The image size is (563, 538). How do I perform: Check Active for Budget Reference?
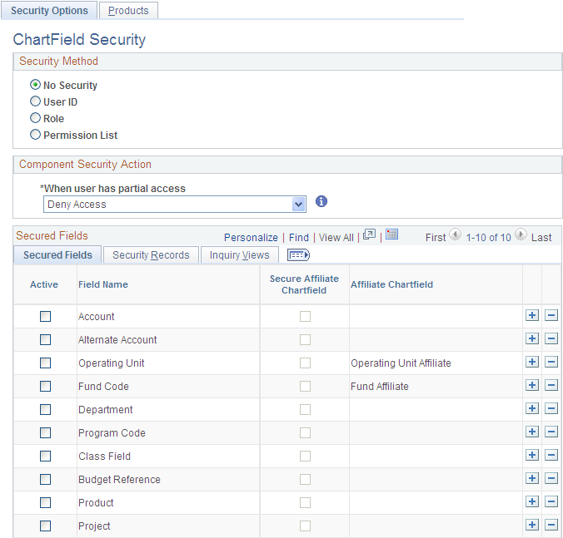click(x=45, y=480)
